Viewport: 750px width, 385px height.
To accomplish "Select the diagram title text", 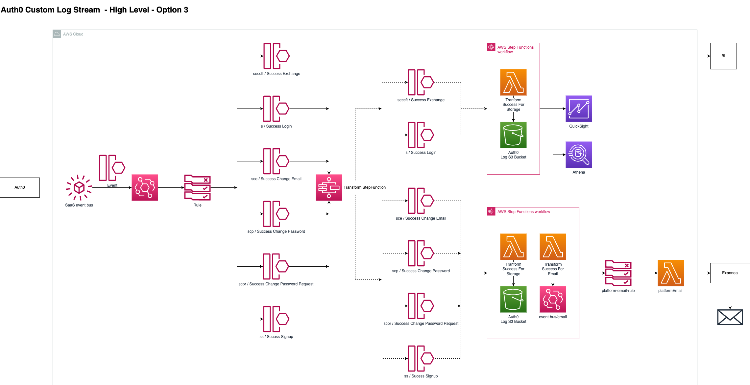I will pos(94,10).
